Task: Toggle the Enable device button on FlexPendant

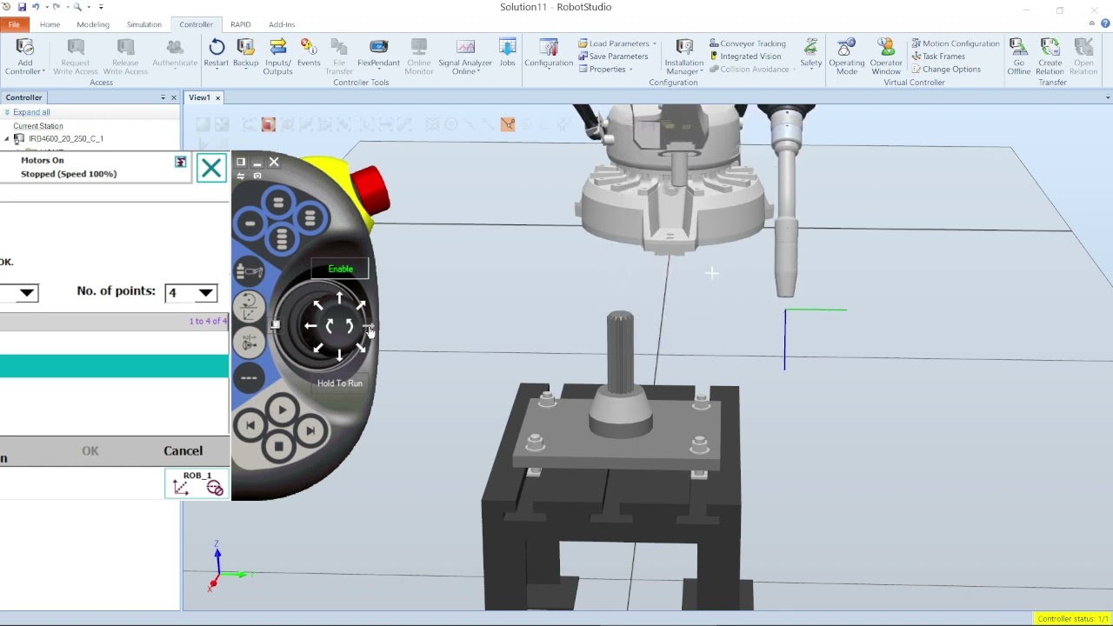Action: [x=340, y=270]
